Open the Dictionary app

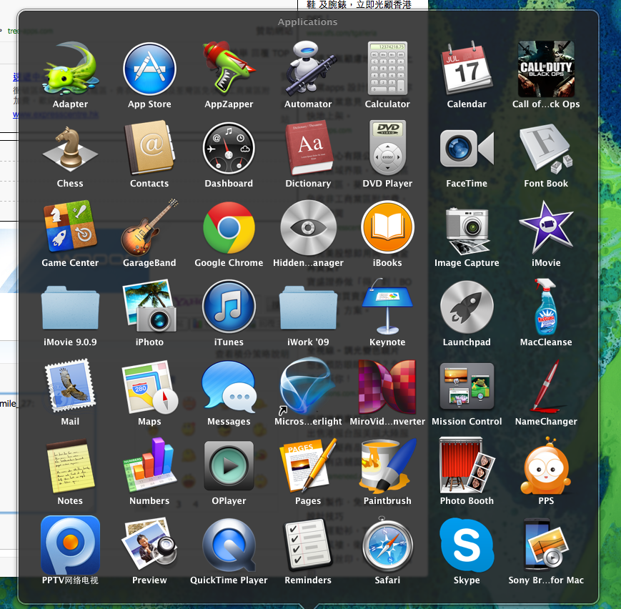pyautogui.click(x=308, y=147)
